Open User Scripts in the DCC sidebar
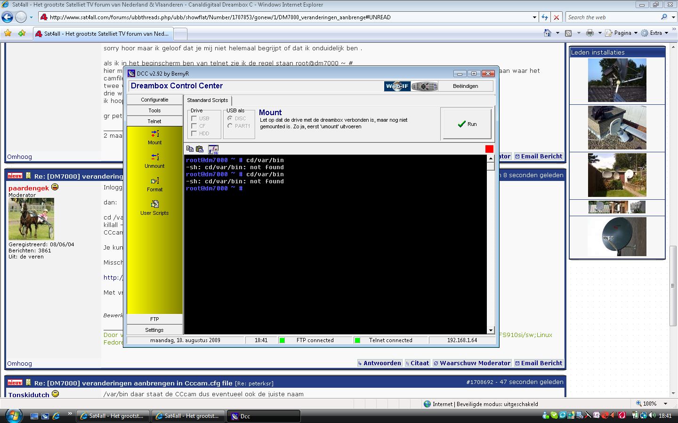Image resolution: width=678 pixels, height=423 pixels. click(154, 208)
